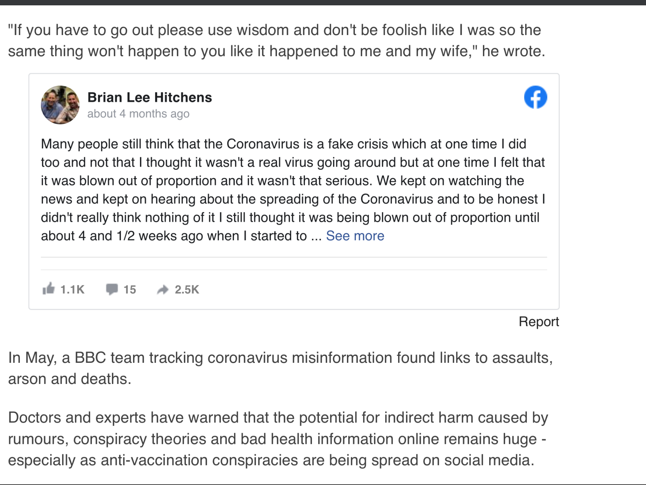The width and height of the screenshot is (646, 485).
Task: Click the embedded Facebook post text
Action: pyautogui.click(x=293, y=190)
